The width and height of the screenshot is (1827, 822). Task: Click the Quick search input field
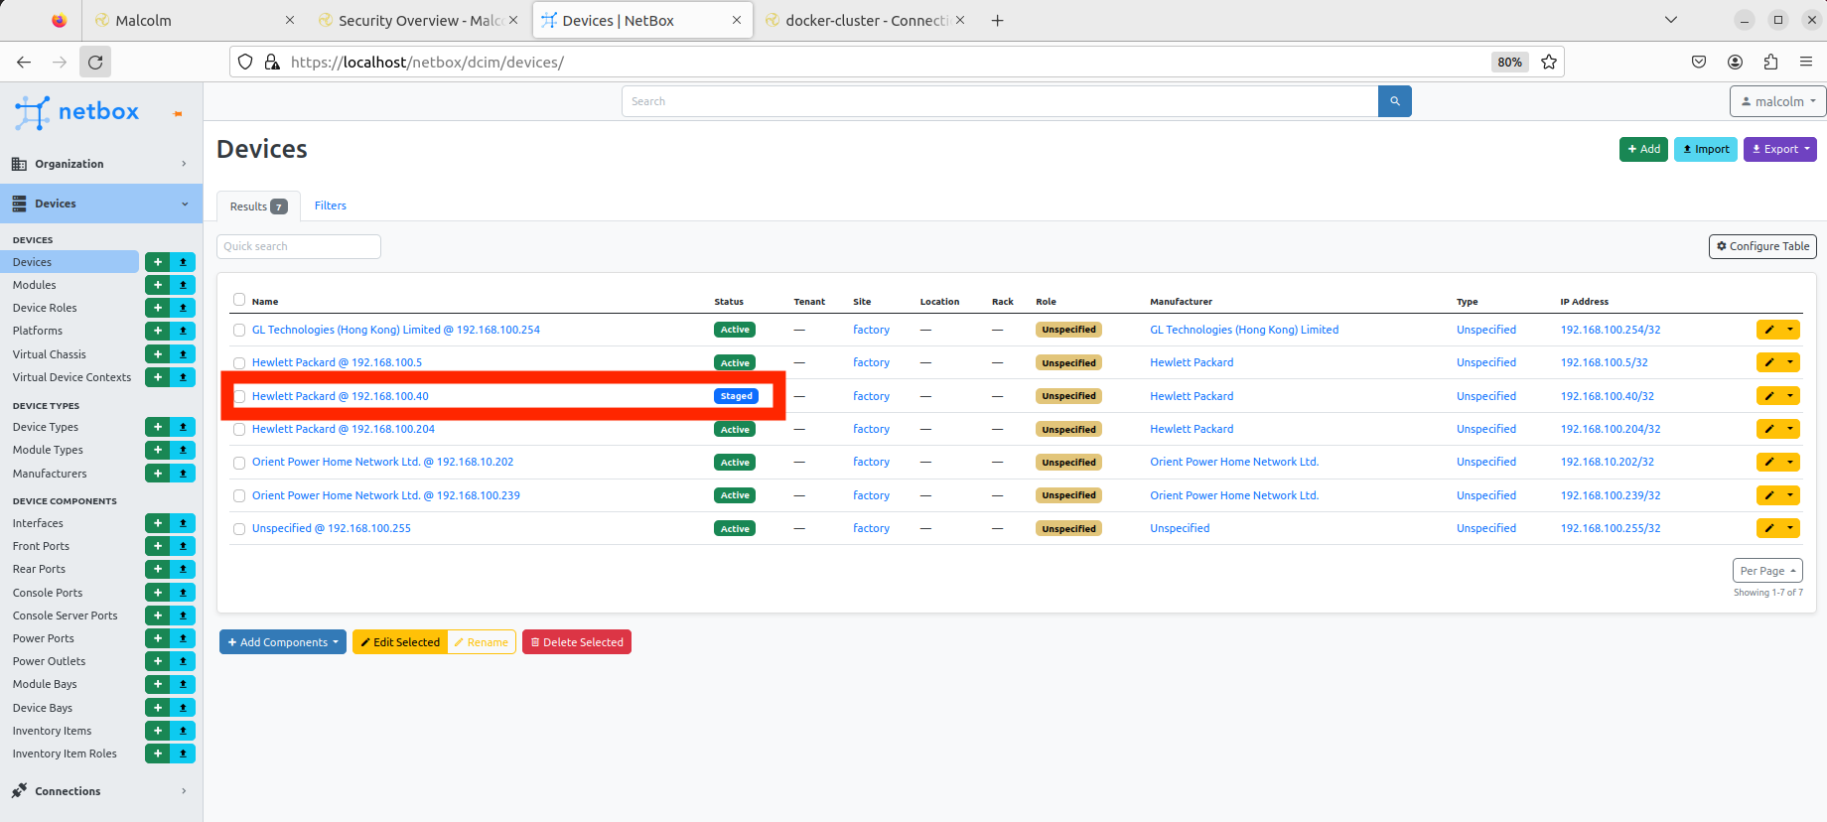(x=298, y=246)
